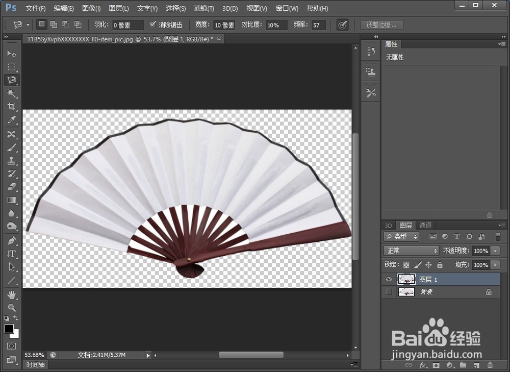The height and width of the screenshot is (372, 510).
Task: Select the Hand tool
Action: point(12,292)
